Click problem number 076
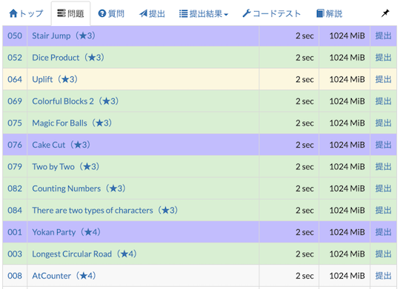 pyautogui.click(x=15, y=145)
